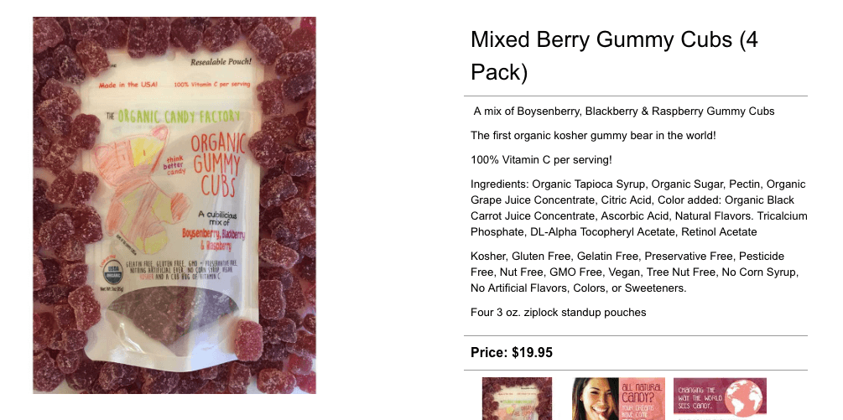The image size is (843, 420).
Task: Click the '100% Vitamin C per serving!' line
Action: tap(541, 159)
